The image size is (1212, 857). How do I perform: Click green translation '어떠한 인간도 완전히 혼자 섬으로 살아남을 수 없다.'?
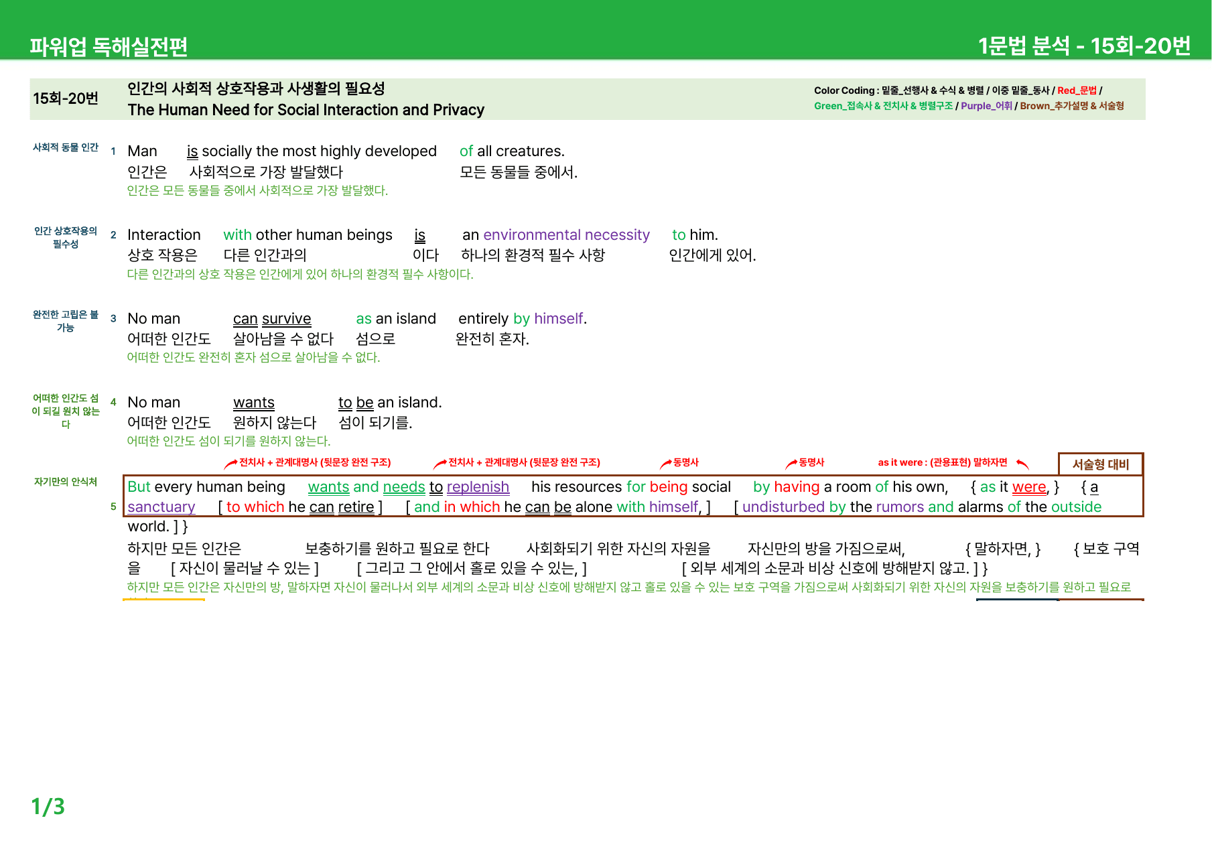click(253, 357)
